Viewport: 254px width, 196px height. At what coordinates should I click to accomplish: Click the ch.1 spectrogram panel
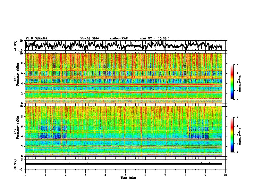(124, 78)
